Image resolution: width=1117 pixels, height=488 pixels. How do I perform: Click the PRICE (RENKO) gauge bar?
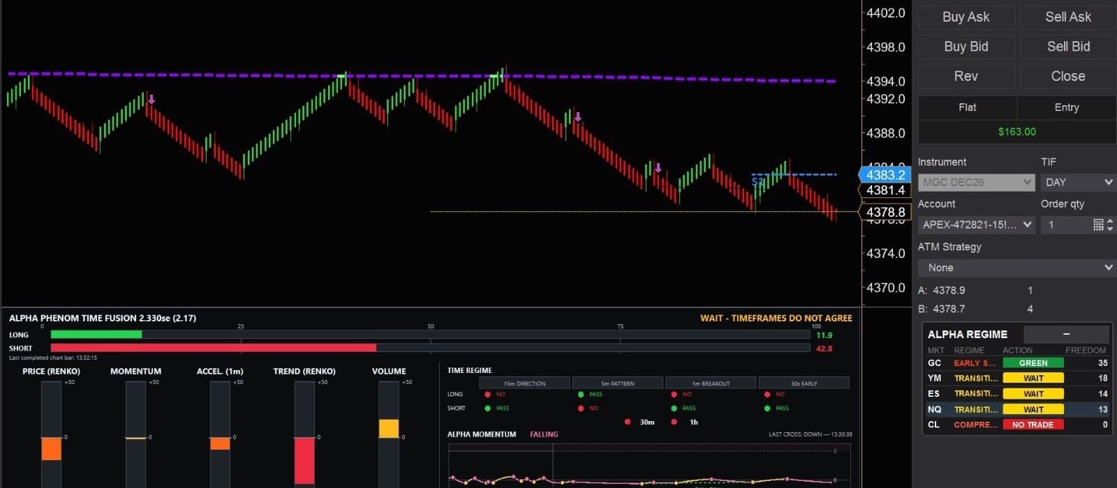coord(51,434)
